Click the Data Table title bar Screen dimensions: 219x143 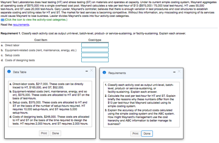coord(50,72)
